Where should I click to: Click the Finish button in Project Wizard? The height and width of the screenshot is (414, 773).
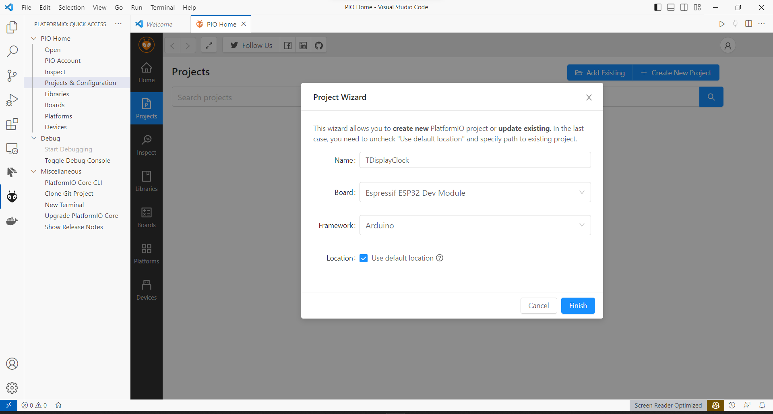click(x=578, y=305)
